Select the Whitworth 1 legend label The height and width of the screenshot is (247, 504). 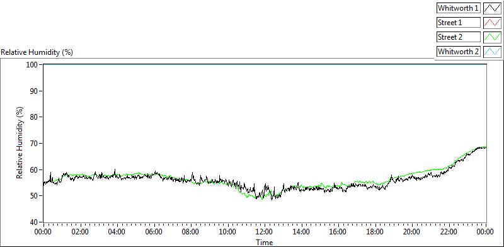tap(459, 8)
